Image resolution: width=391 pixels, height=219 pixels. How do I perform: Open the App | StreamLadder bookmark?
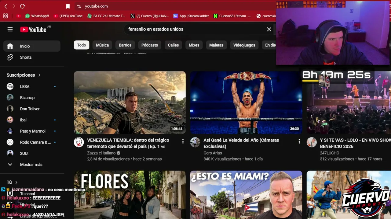point(191,16)
